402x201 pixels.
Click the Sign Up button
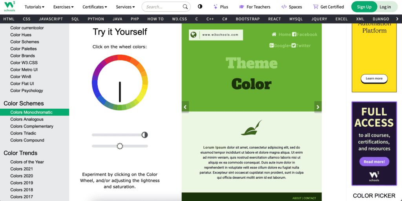tap(364, 7)
